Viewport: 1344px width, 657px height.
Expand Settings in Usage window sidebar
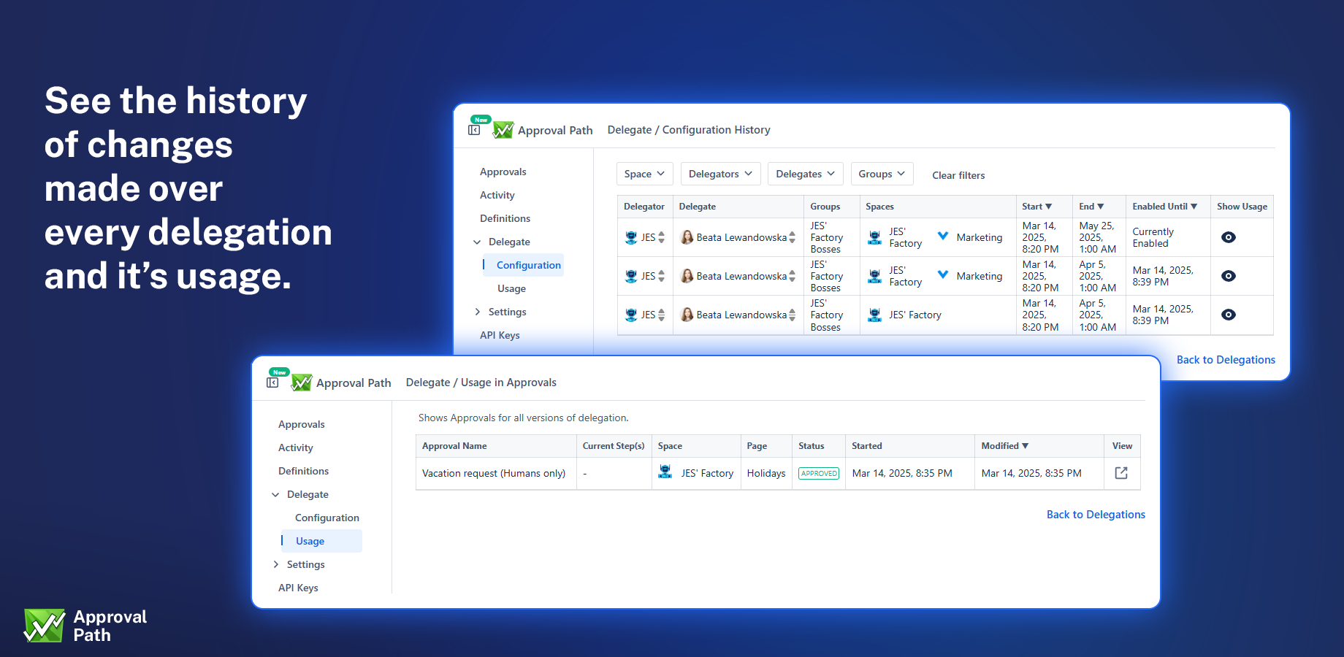276,564
